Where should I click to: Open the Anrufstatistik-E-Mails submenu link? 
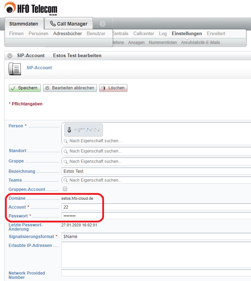[x=200, y=43]
